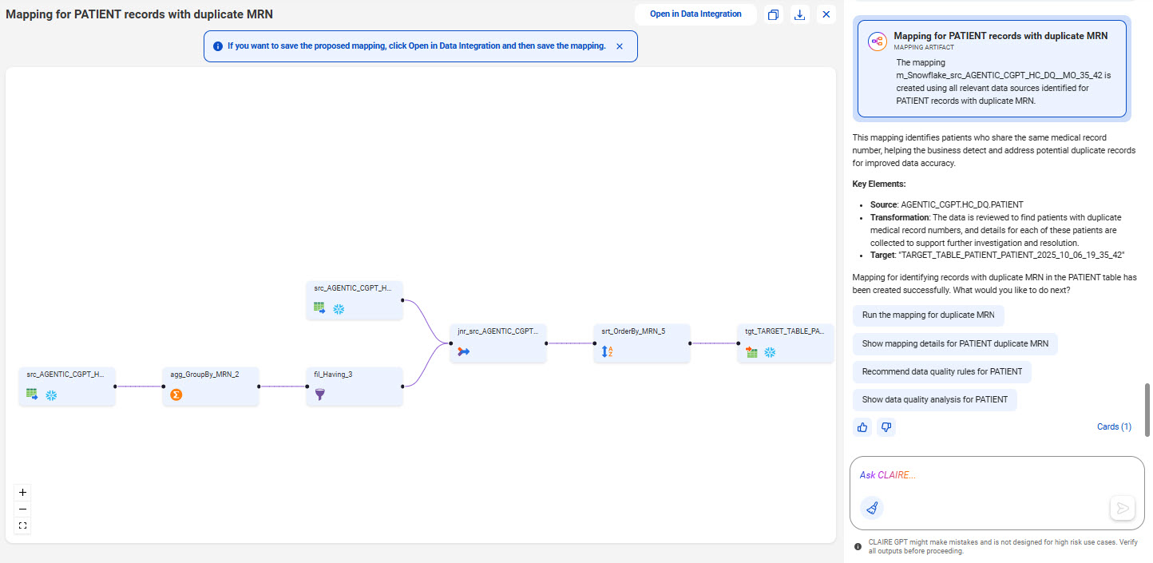The image size is (1153, 563).
Task: Click source table icon on upper node
Action: click(319, 307)
